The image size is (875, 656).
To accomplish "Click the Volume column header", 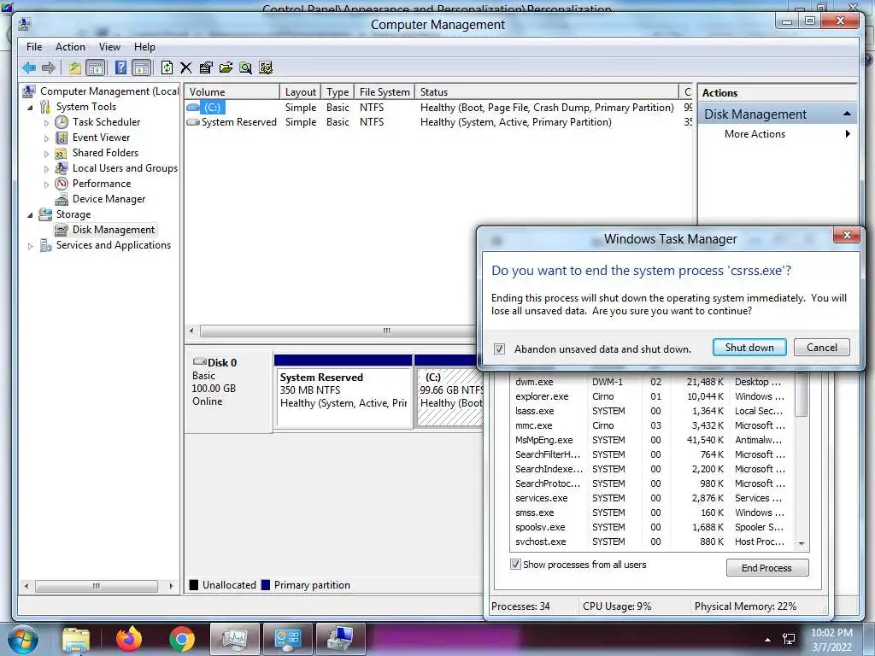I will pyautogui.click(x=232, y=92).
